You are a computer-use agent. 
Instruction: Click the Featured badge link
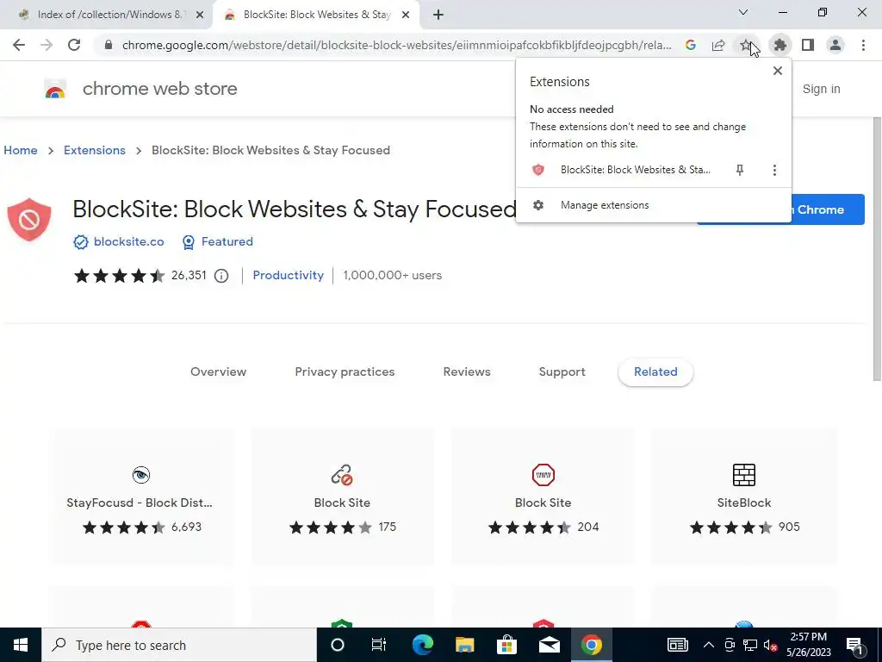pos(227,241)
